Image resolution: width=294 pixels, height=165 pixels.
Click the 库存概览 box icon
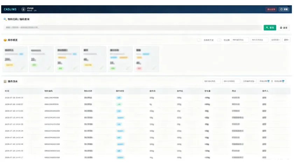click(5, 40)
